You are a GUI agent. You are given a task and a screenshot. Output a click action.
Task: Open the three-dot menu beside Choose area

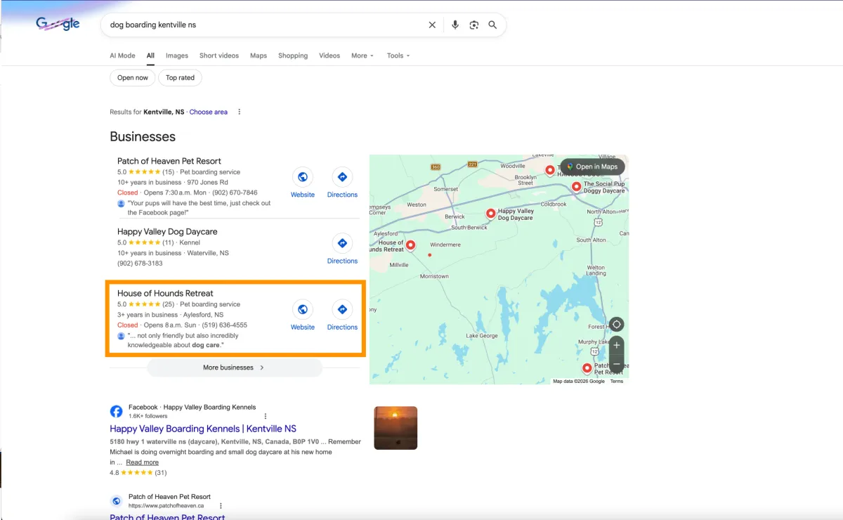click(240, 112)
